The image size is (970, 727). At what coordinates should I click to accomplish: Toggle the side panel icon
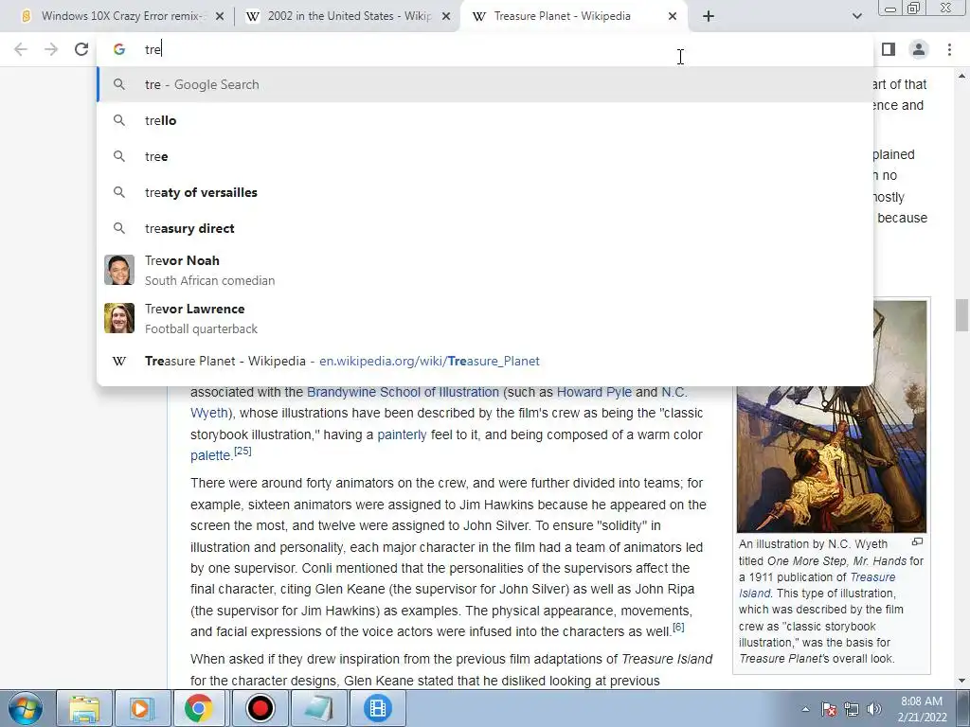[x=889, y=49]
